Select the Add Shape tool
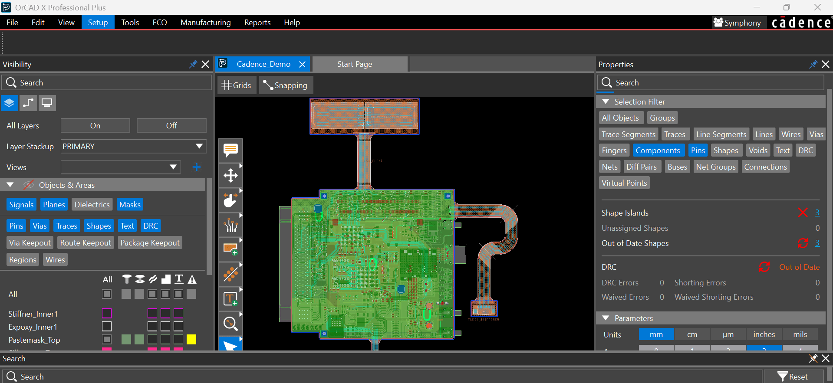Viewport: 833px width, 383px height. coord(230,249)
